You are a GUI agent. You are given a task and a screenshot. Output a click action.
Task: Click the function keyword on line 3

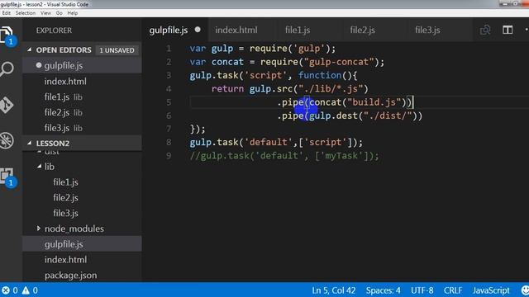pyautogui.click(x=320, y=75)
